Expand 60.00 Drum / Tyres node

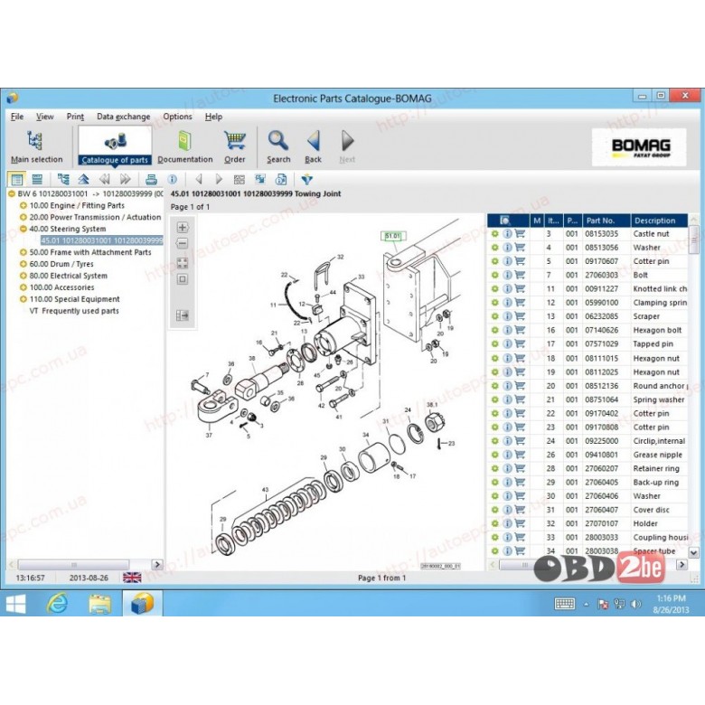pyautogui.click(x=23, y=264)
